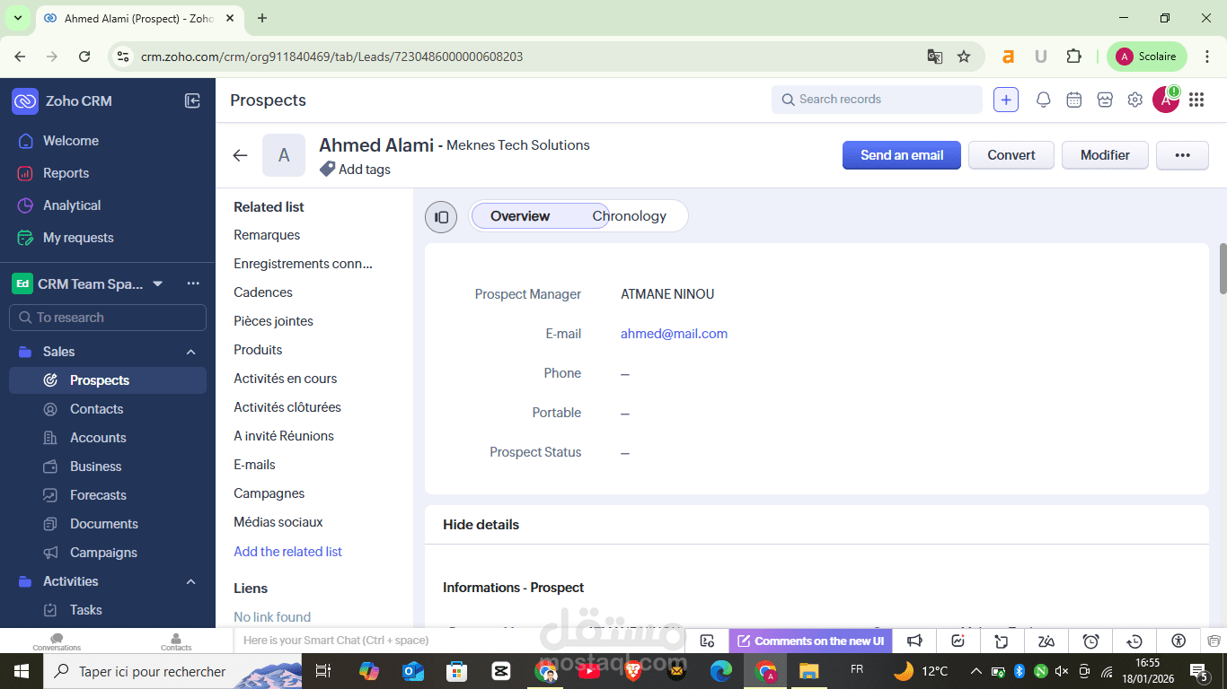Click the accessibility icon in bottom bar
This screenshot has height=689, width=1227.
pos(1178,640)
